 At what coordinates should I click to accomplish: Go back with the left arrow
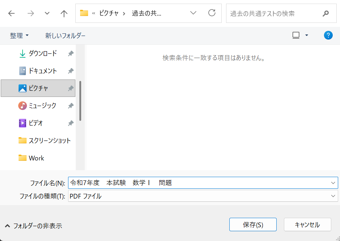[11, 13]
